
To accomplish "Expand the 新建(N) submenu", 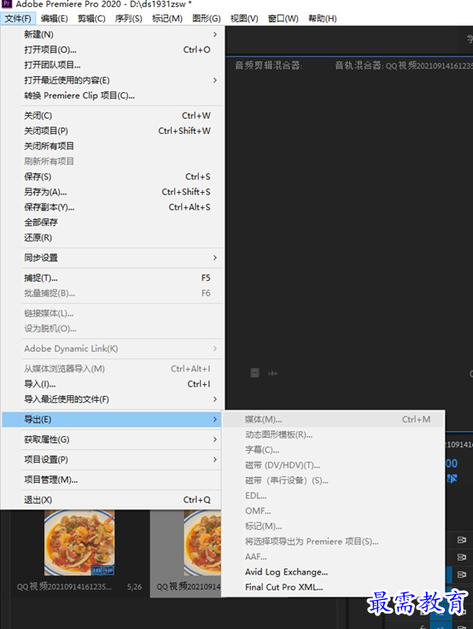I will (x=113, y=34).
